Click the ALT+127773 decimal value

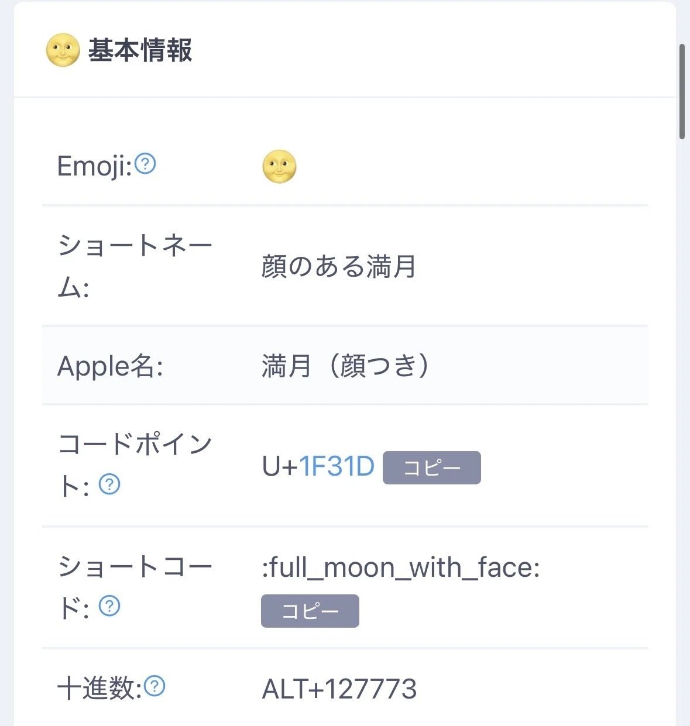[x=339, y=689]
